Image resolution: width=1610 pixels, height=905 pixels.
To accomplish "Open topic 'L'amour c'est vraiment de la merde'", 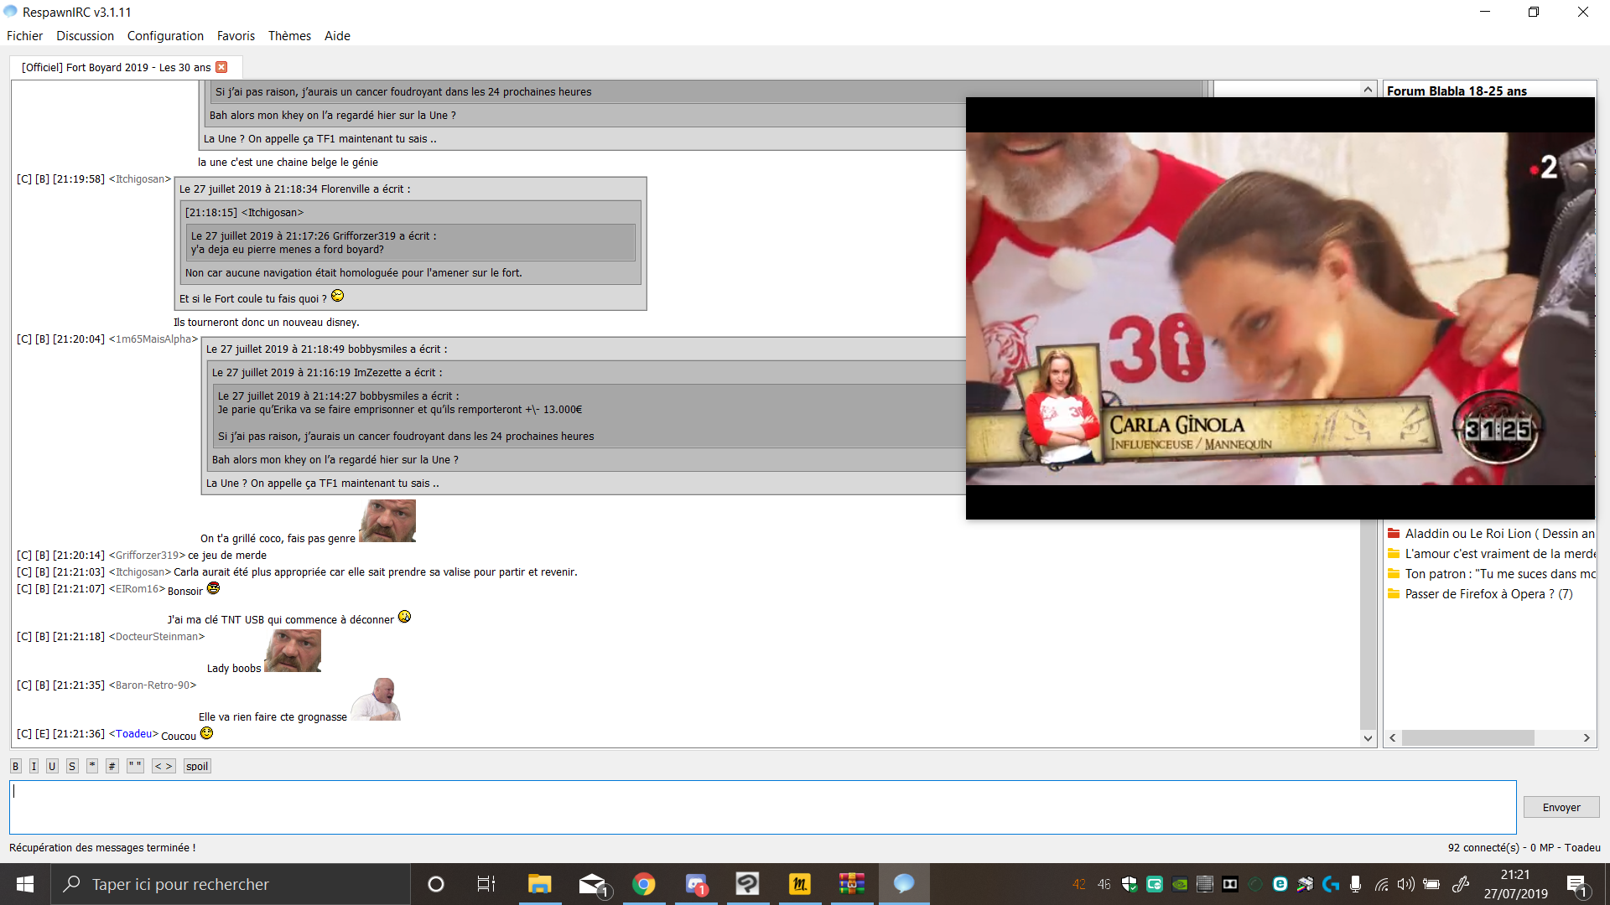I will (1500, 554).
